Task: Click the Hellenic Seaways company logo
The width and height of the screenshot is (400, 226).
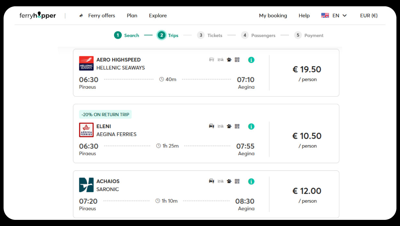Action: pyautogui.click(x=86, y=63)
